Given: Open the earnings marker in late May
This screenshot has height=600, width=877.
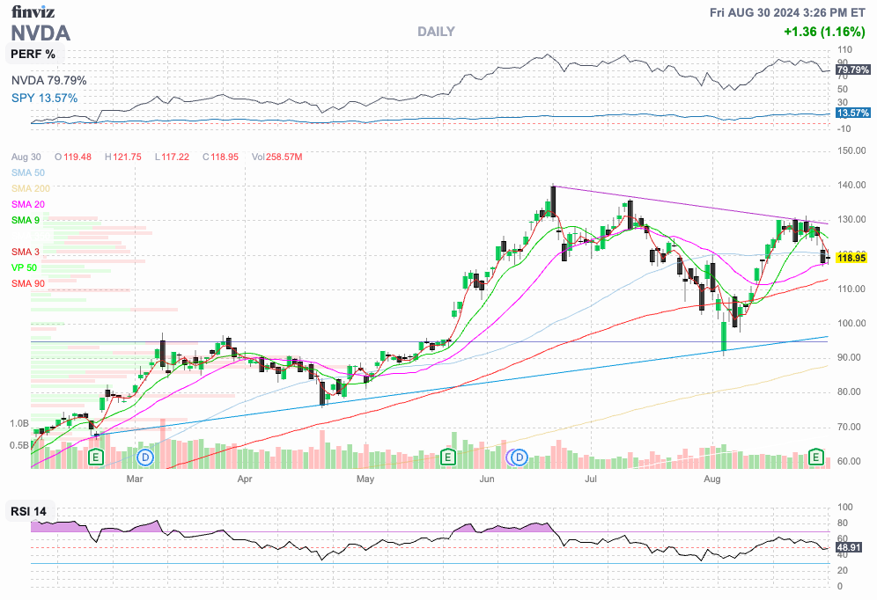Looking at the screenshot, I should point(447,457).
